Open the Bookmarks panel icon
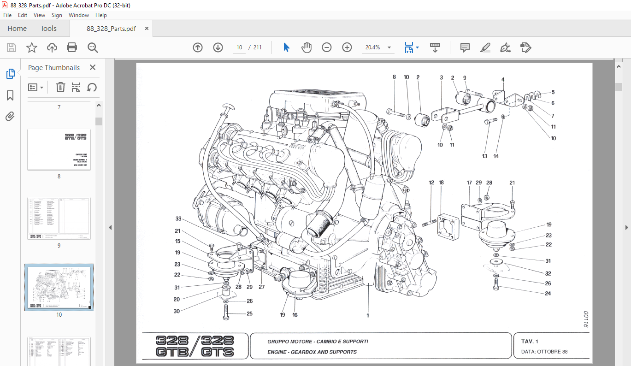The height and width of the screenshot is (366, 631). pyautogui.click(x=10, y=95)
